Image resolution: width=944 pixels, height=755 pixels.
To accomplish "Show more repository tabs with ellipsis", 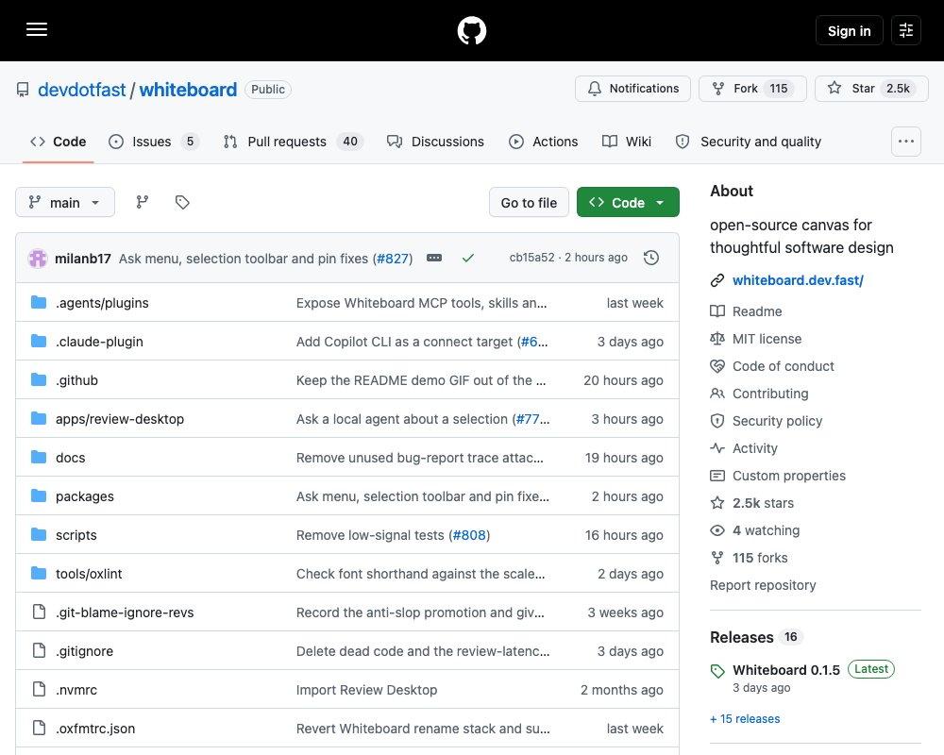I will [906, 142].
